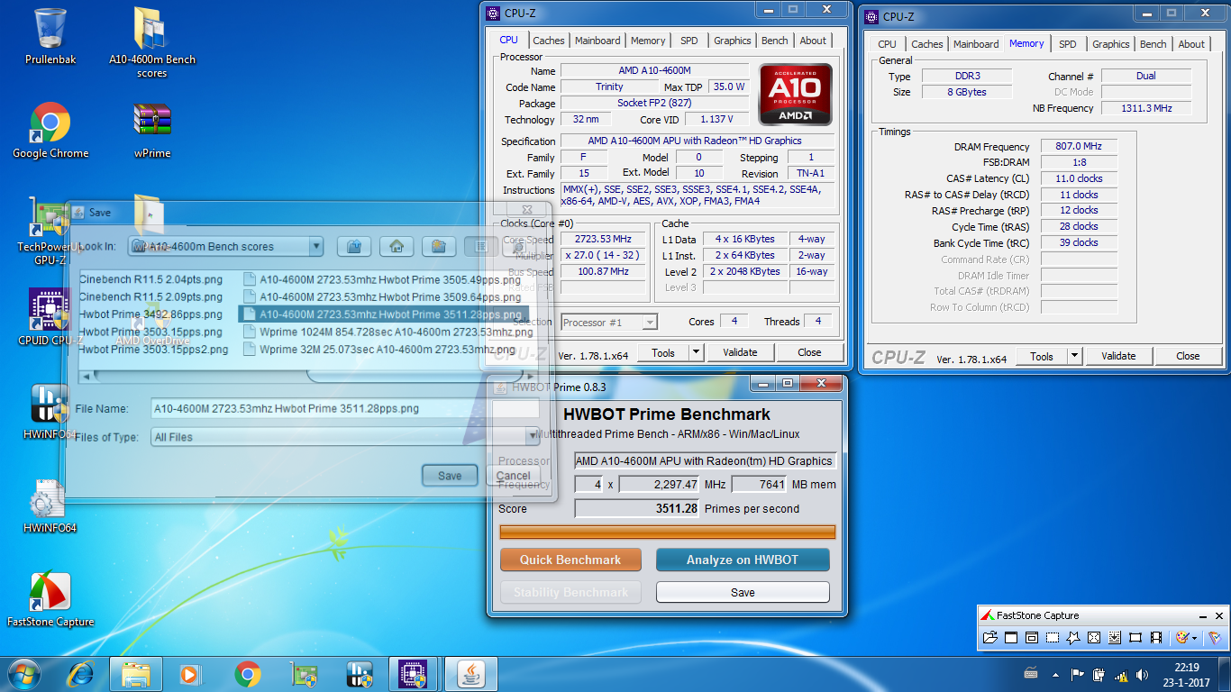The height and width of the screenshot is (692, 1231).
Task: Open CPU-Z taskbar icon
Action: click(414, 673)
